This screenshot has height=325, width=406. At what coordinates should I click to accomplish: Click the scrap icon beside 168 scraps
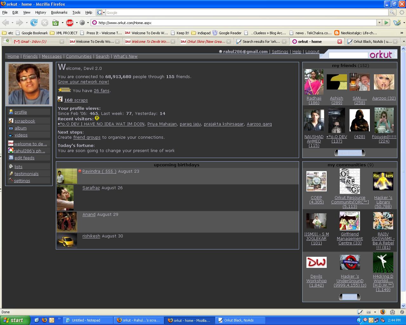[60, 99]
